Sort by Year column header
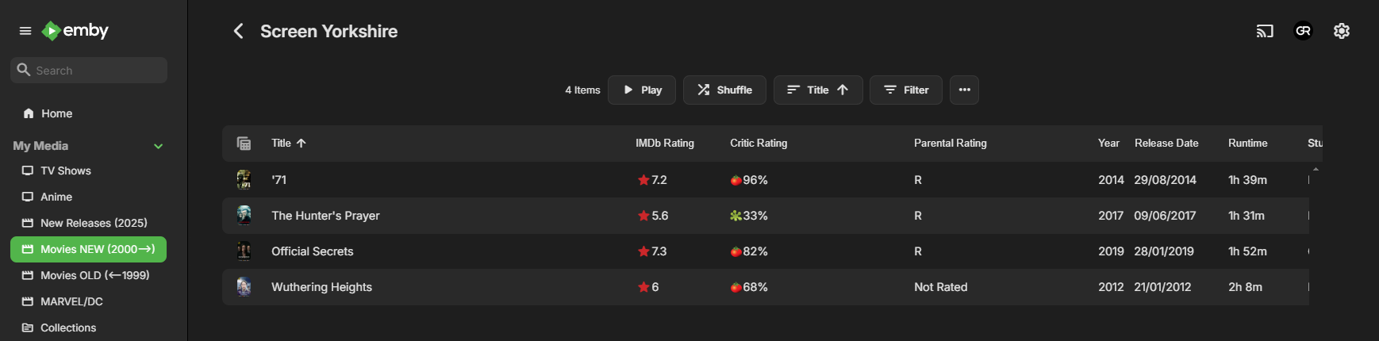This screenshot has height=341, width=1379. tap(1108, 144)
